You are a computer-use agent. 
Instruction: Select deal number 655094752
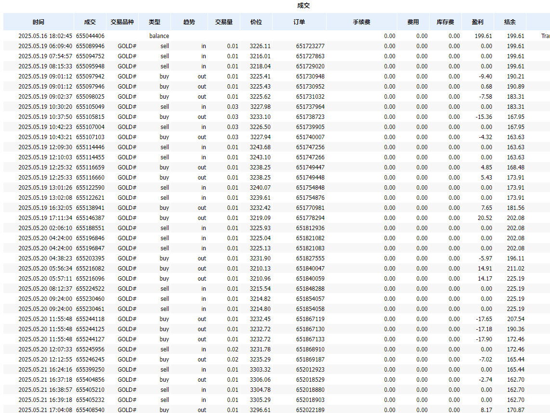coord(90,56)
